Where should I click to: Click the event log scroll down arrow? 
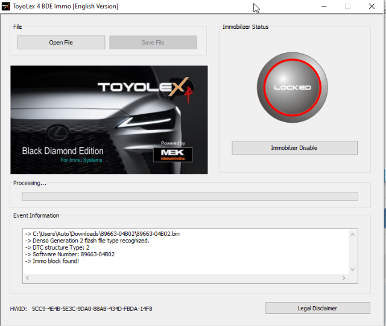coord(352,269)
